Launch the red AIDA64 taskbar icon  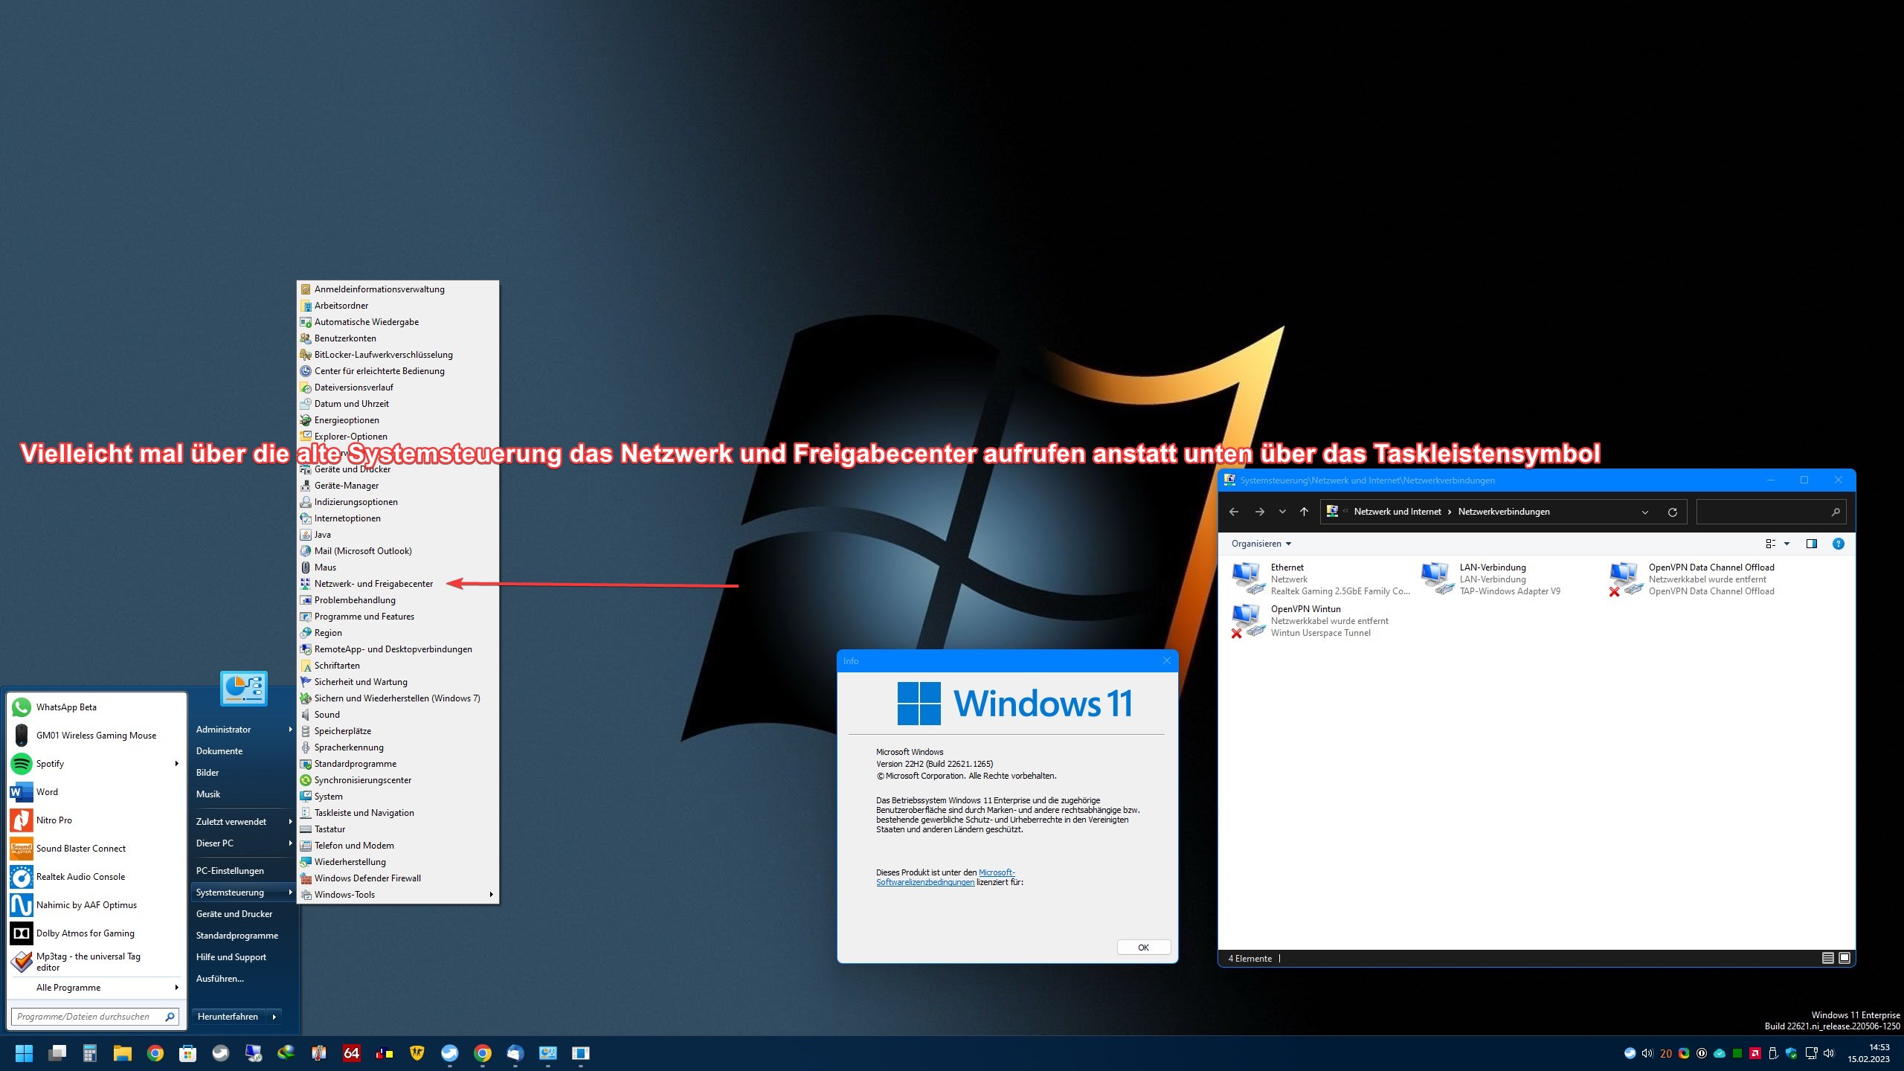(x=352, y=1053)
